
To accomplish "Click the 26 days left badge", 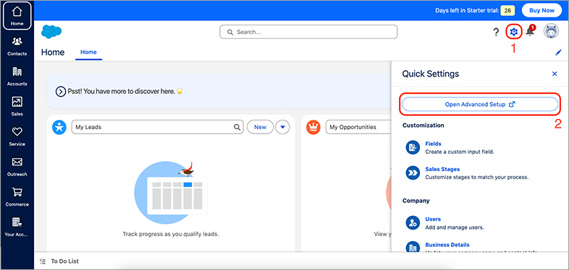I will click(x=507, y=11).
